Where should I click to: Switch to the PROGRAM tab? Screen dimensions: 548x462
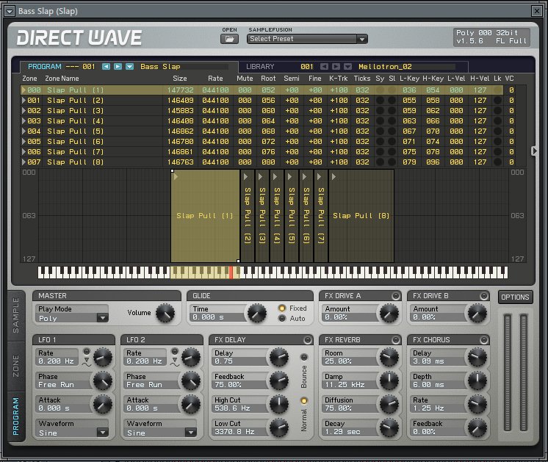pyautogui.click(x=16, y=416)
